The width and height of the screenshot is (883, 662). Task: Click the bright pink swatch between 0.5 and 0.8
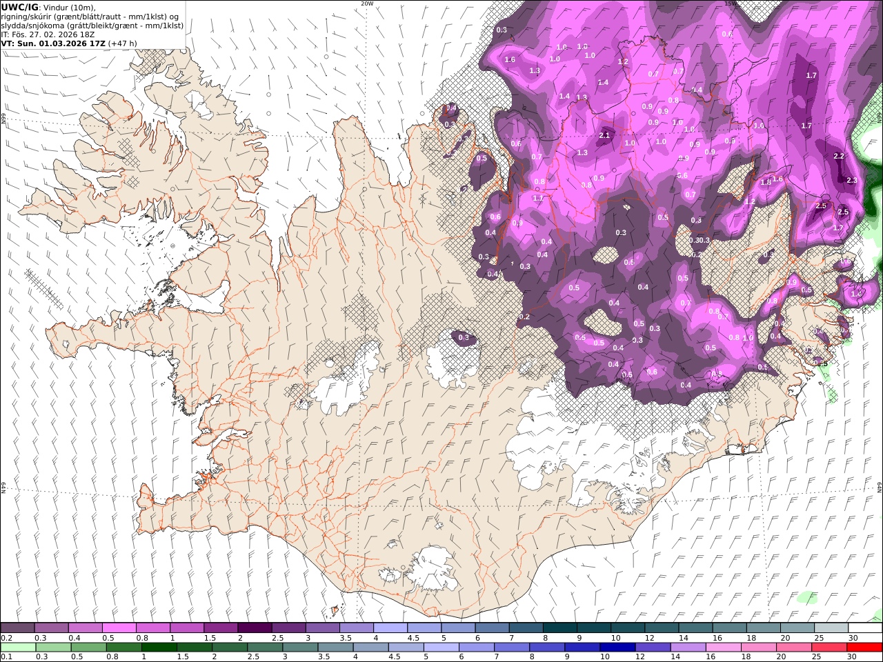[119, 628]
